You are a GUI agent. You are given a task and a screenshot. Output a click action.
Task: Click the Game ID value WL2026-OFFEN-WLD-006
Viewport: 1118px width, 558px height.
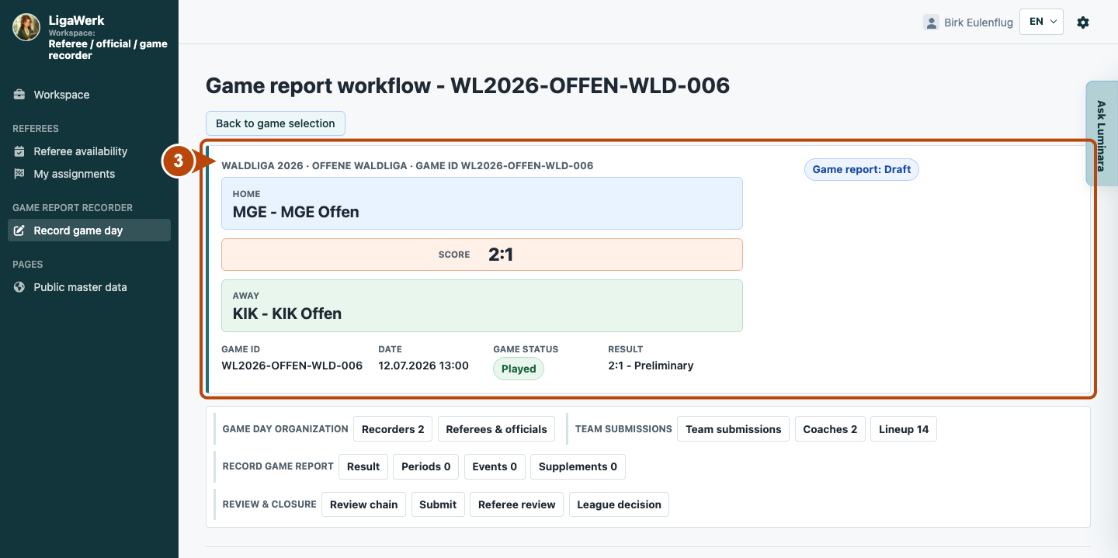292,366
